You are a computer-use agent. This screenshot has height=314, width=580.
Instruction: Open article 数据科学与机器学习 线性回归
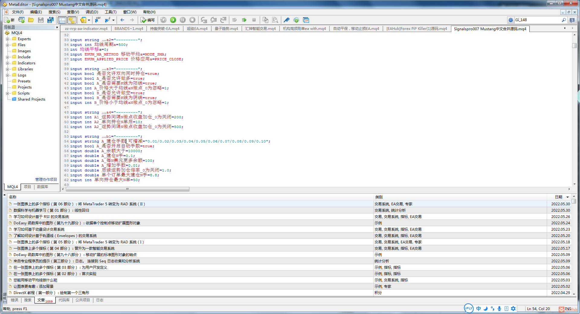pyautogui.click(x=51, y=210)
